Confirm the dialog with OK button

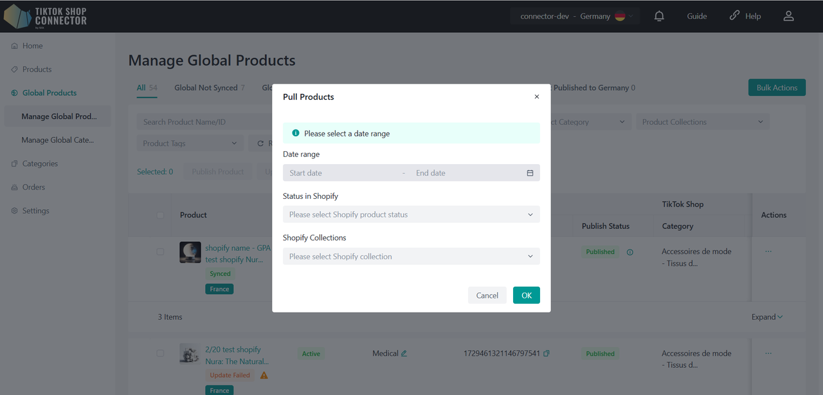point(526,295)
